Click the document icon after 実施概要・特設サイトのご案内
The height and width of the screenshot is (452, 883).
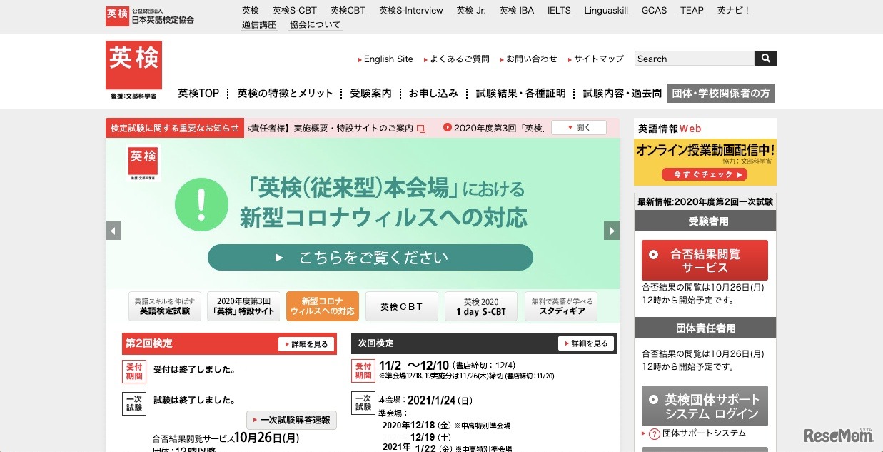click(x=422, y=128)
